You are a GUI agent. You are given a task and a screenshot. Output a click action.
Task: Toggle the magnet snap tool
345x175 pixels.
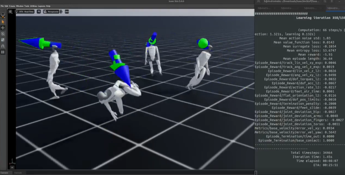pos(3,46)
